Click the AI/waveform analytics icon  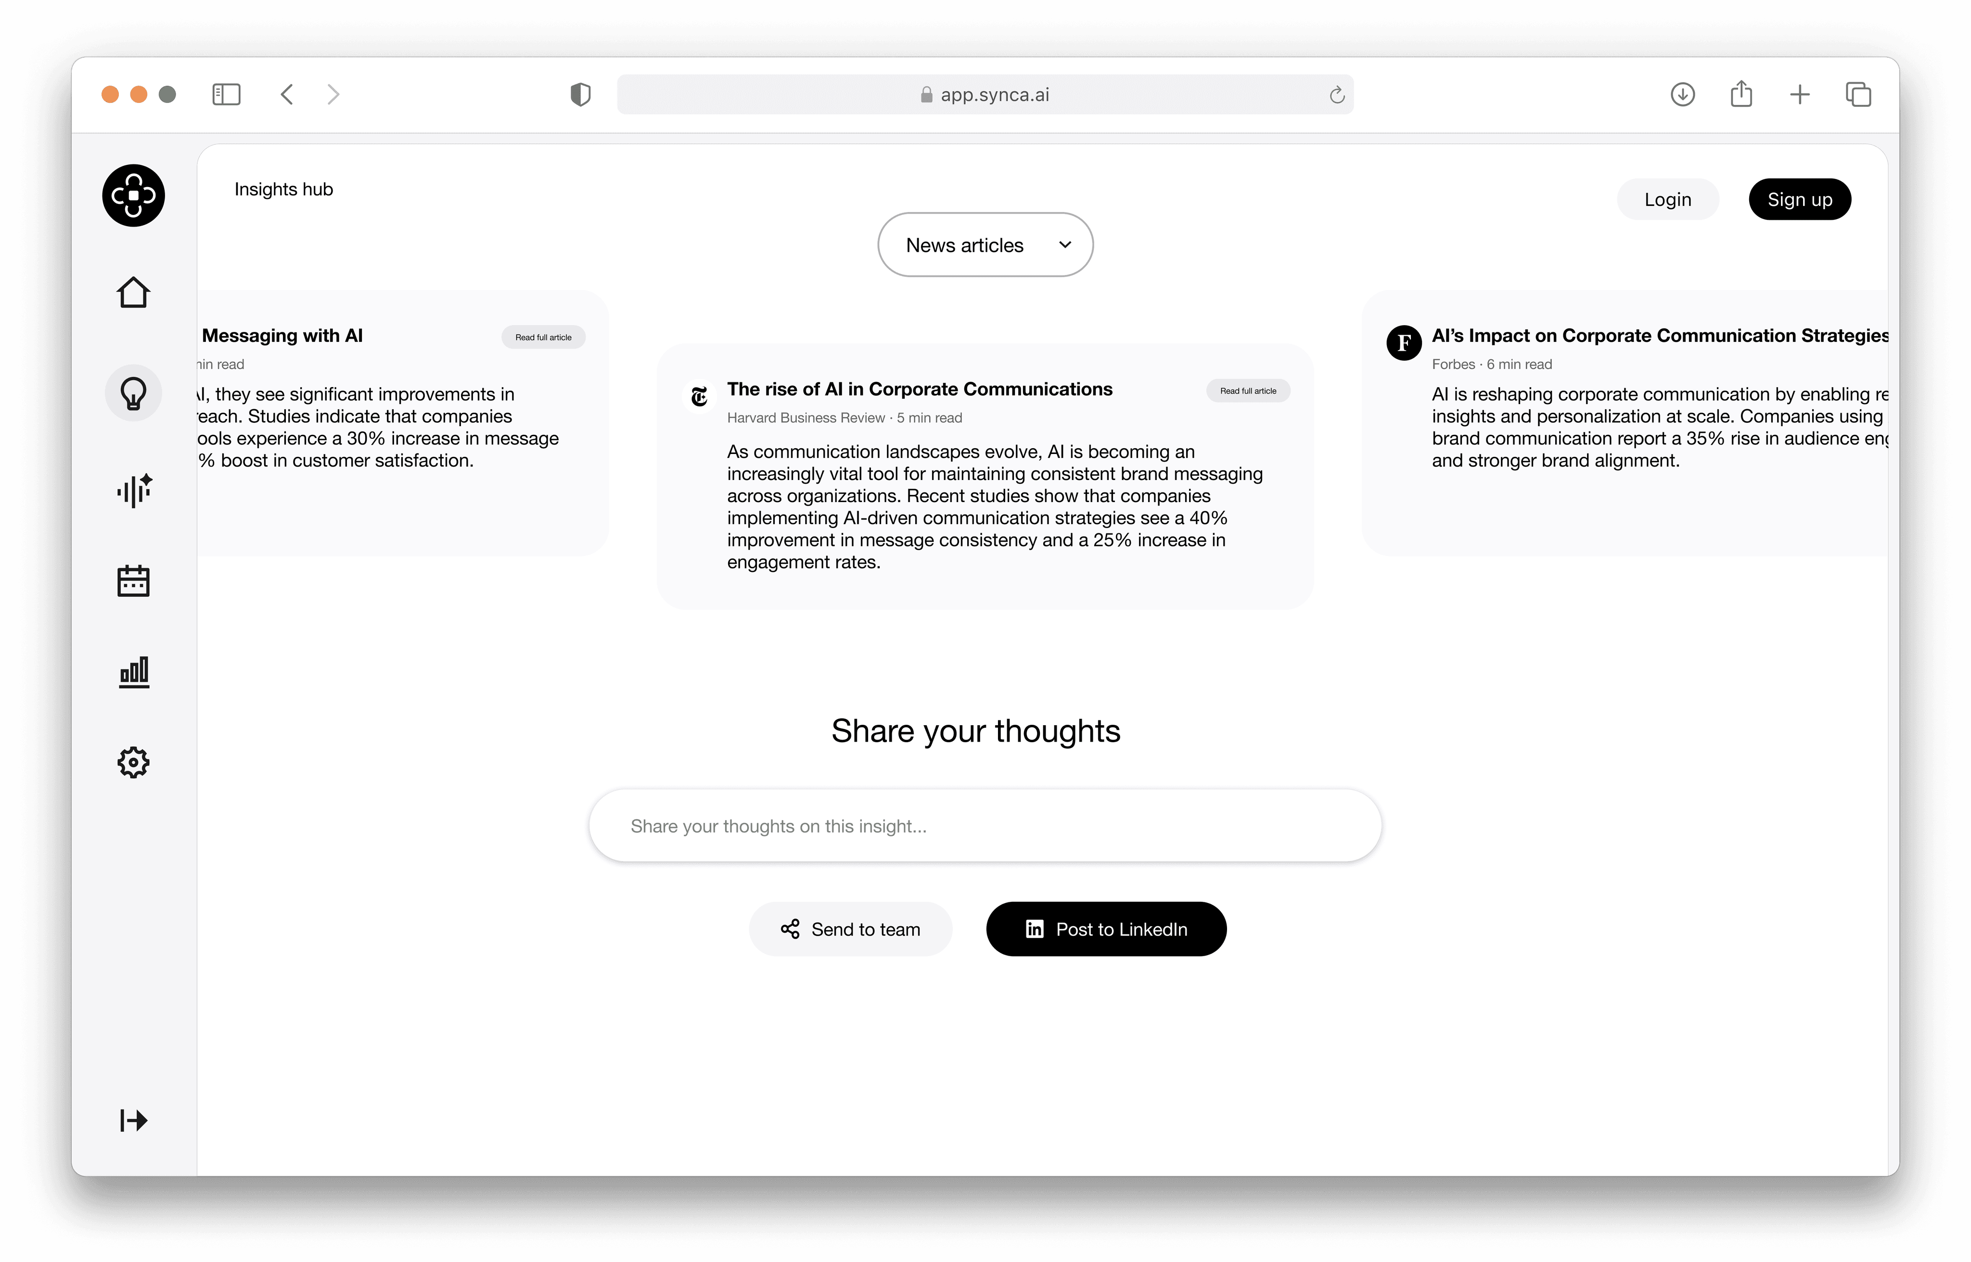point(134,490)
